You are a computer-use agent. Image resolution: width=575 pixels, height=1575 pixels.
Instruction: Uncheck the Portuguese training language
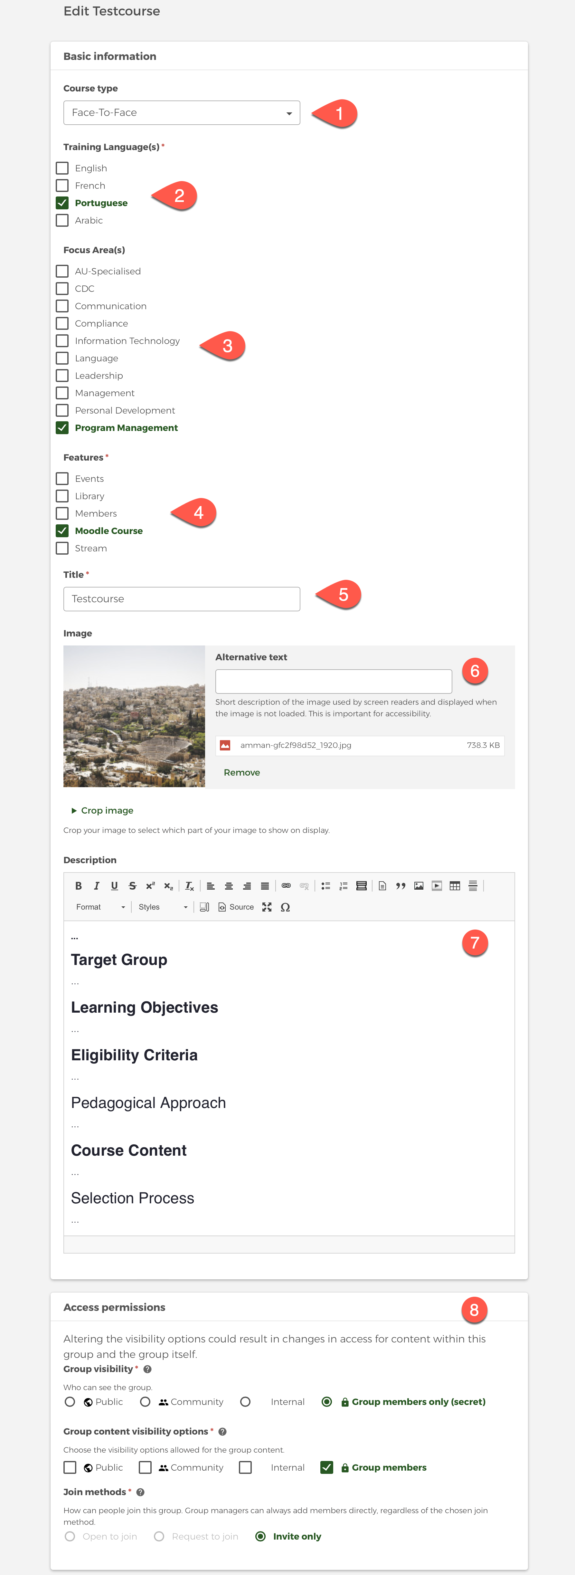(62, 203)
